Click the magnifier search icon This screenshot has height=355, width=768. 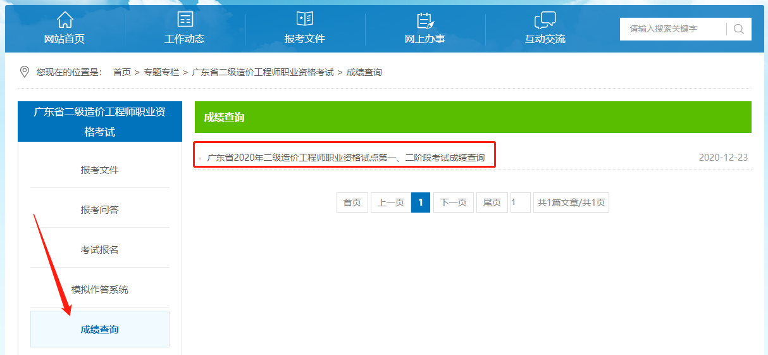point(738,29)
